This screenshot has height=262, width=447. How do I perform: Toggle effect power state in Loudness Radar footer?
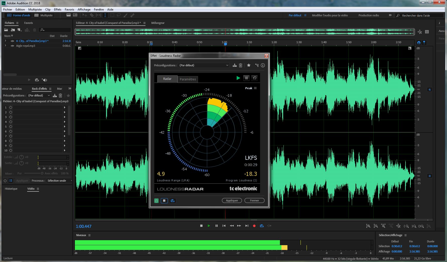click(x=156, y=201)
